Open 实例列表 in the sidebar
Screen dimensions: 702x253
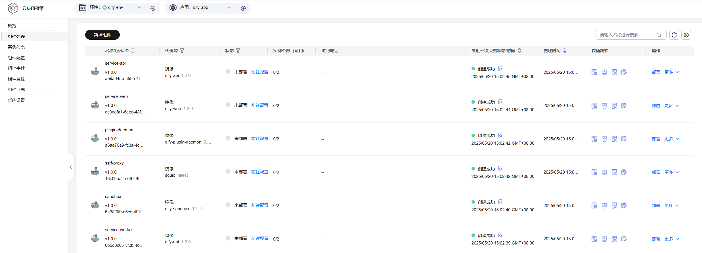(x=16, y=47)
